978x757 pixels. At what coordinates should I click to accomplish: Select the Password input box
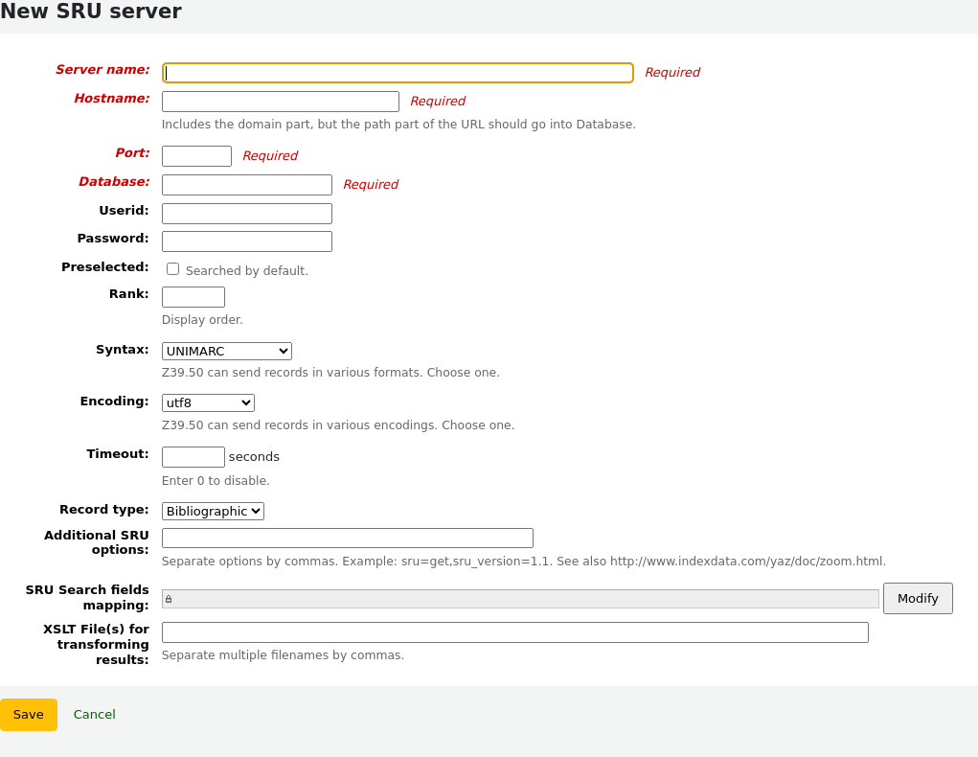point(246,241)
